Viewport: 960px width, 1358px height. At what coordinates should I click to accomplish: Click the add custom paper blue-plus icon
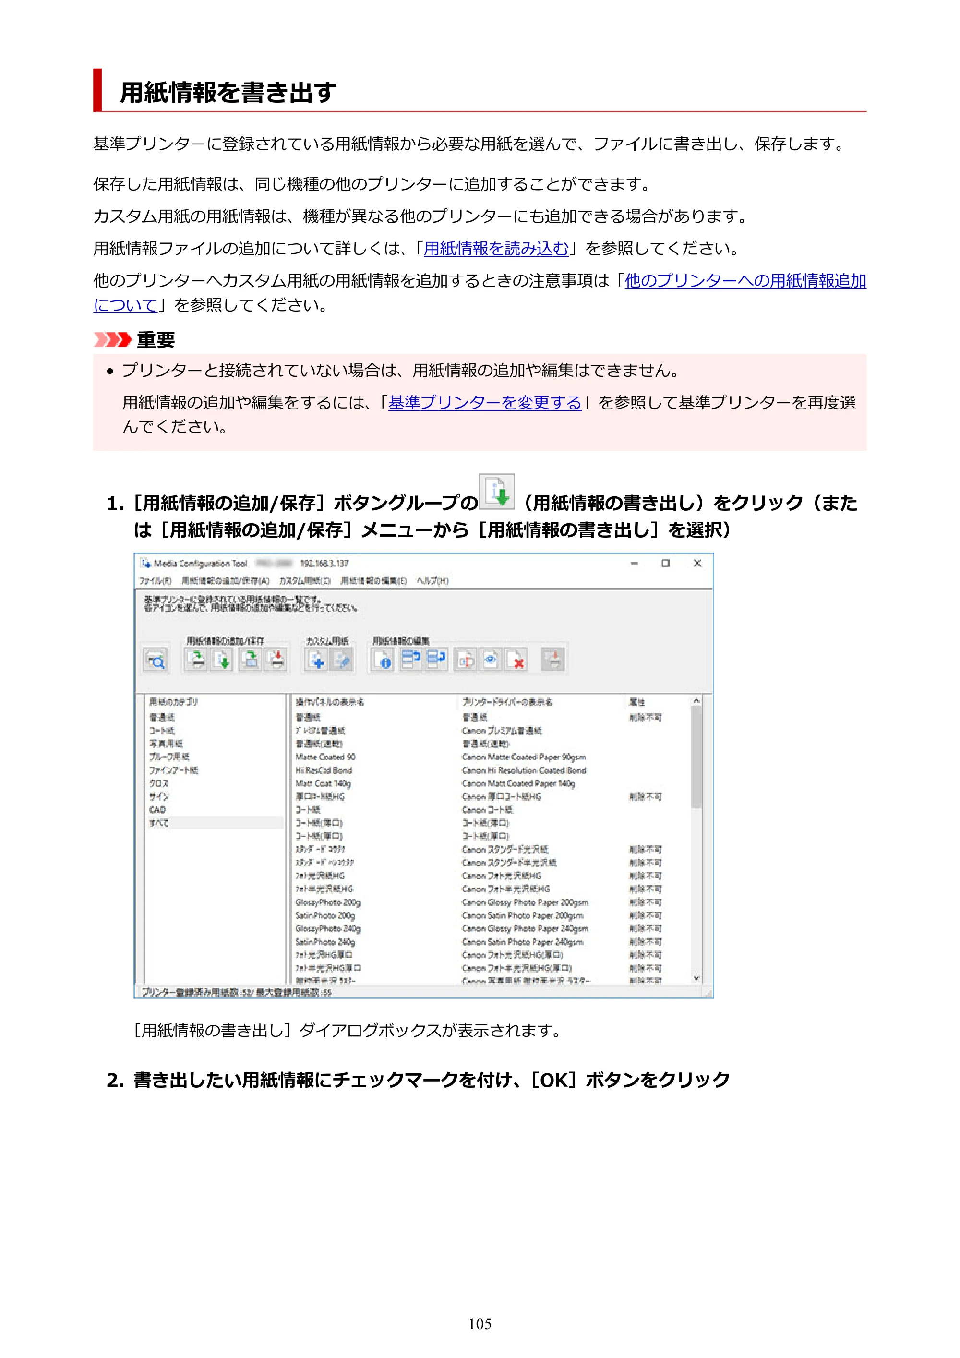316,660
